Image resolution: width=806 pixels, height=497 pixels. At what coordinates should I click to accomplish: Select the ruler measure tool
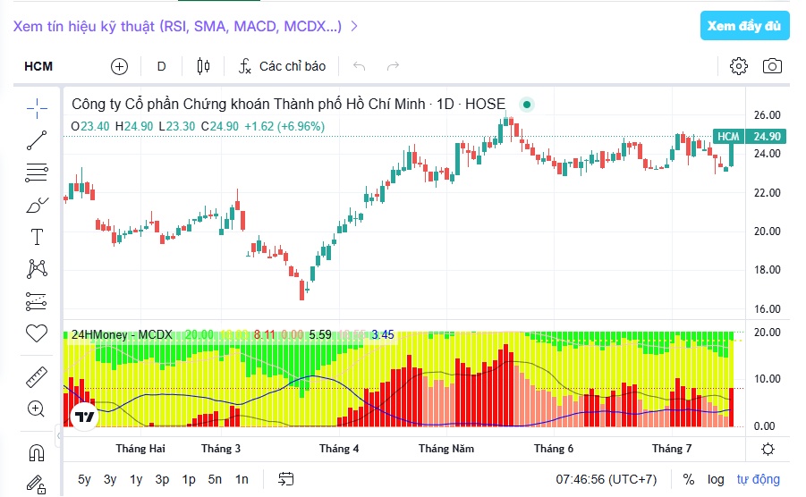[x=37, y=377]
